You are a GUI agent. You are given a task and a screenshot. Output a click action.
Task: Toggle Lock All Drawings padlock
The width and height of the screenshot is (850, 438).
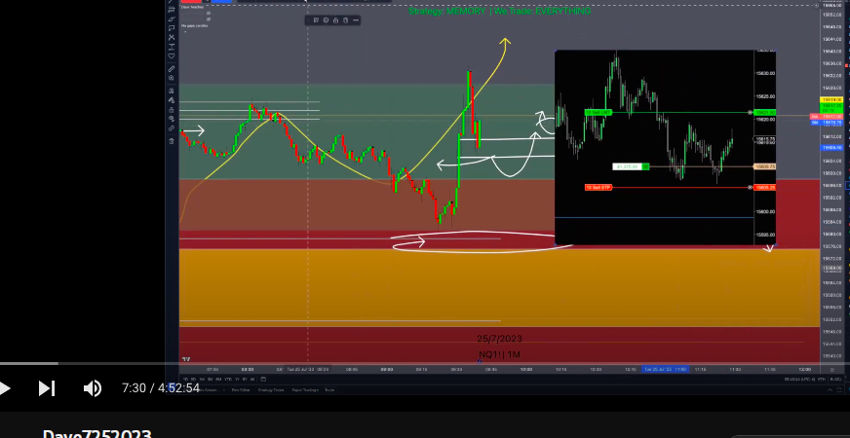172,110
